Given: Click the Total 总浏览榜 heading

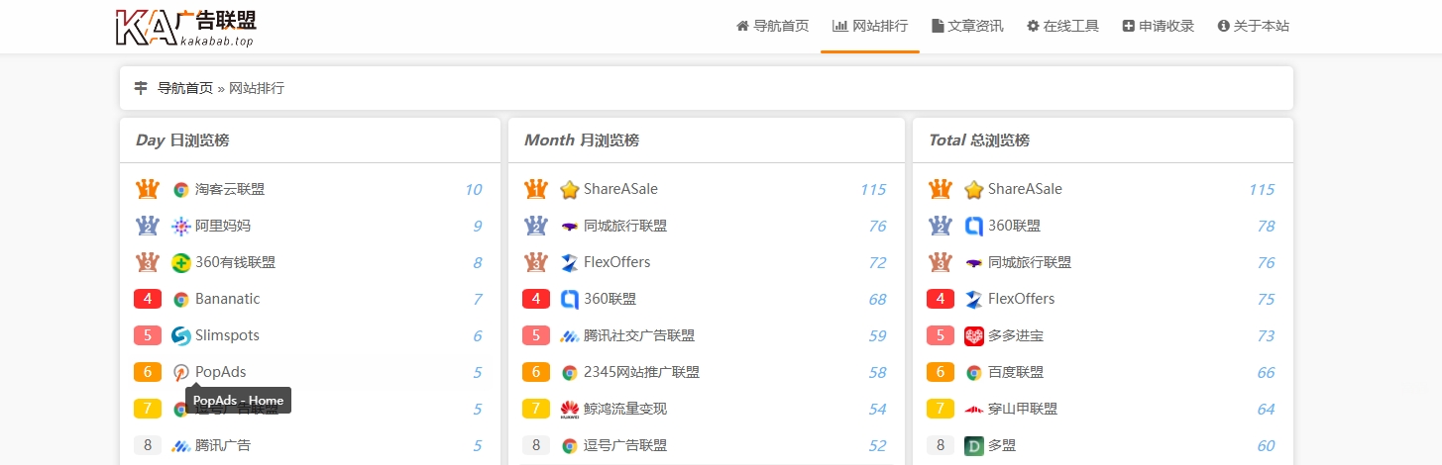Looking at the screenshot, I should (x=979, y=140).
